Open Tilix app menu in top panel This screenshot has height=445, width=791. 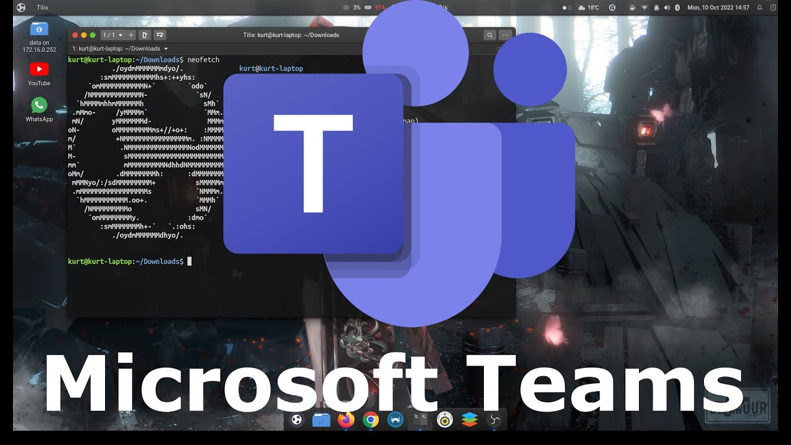tap(42, 7)
